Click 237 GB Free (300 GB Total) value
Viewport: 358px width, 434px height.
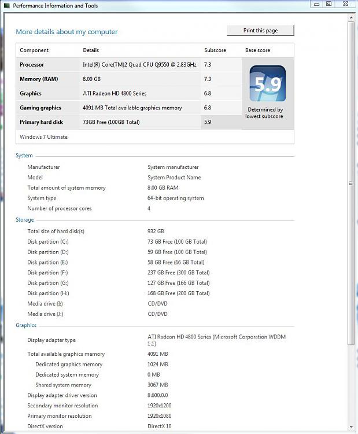[179, 273]
